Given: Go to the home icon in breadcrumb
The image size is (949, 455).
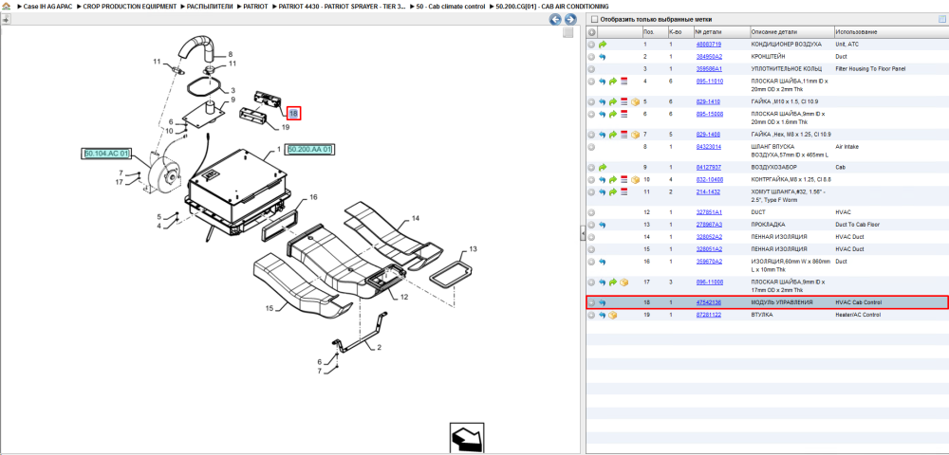Looking at the screenshot, I should pyautogui.click(x=6, y=6).
